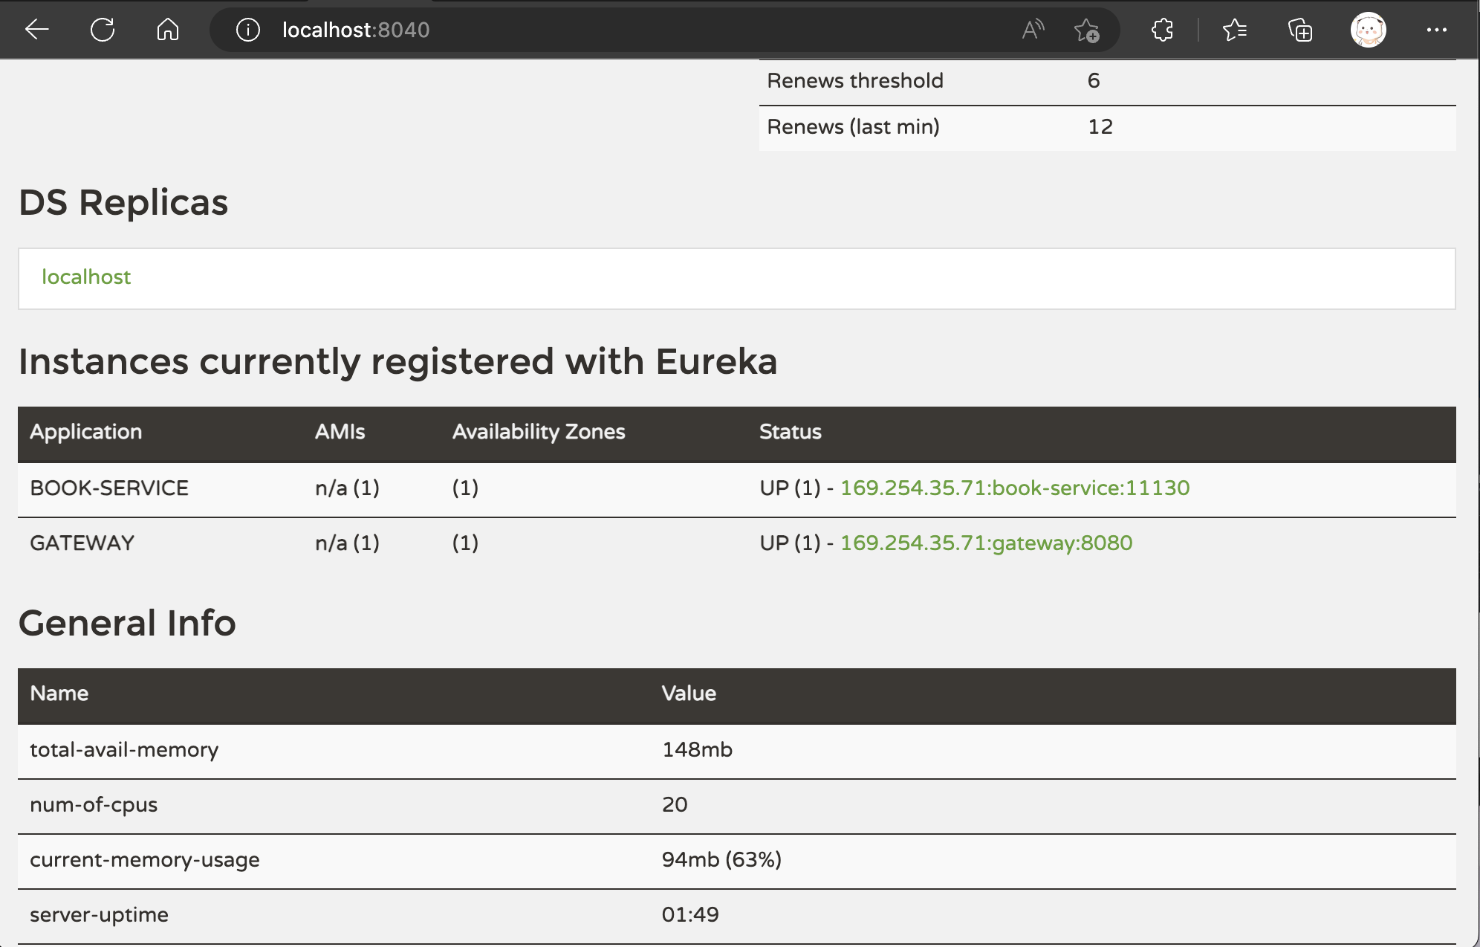Click the BOOK-SERVICE application cell
The height and width of the screenshot is (947, 1480).
[x=109, y=488]
